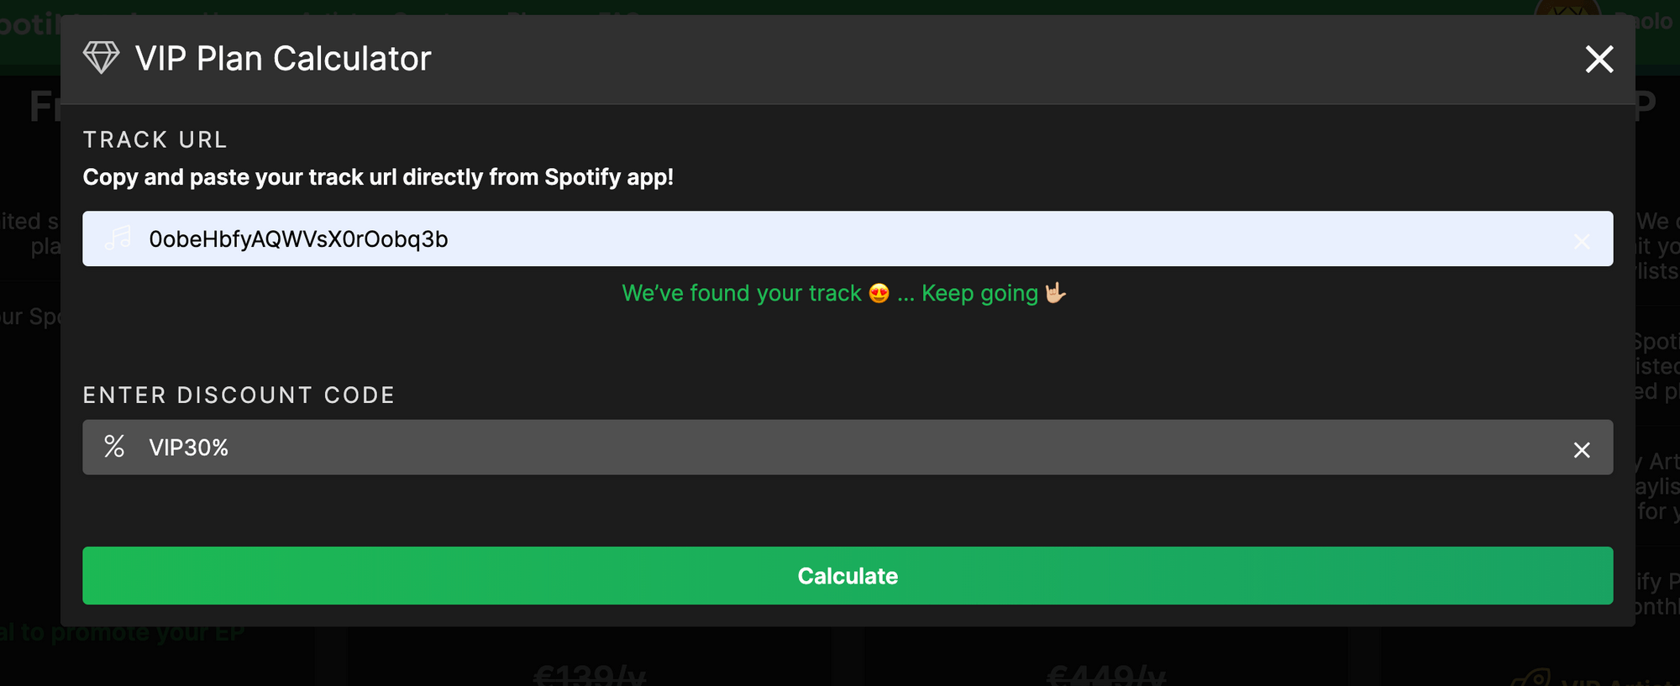
Task: Click the green Calculate button
Action: [848, 576]
